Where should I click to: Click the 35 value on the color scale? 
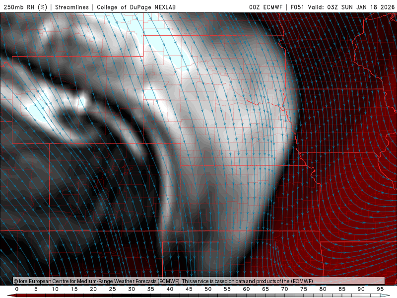tap(151, 289)
